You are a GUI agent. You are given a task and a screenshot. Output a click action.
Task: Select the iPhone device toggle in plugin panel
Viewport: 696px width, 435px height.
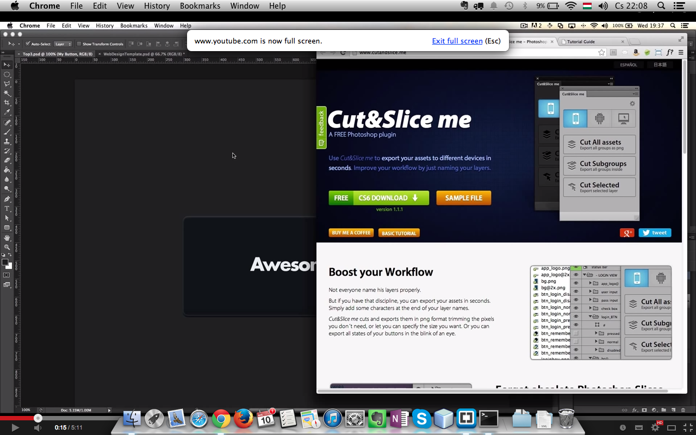click(575, 118)
